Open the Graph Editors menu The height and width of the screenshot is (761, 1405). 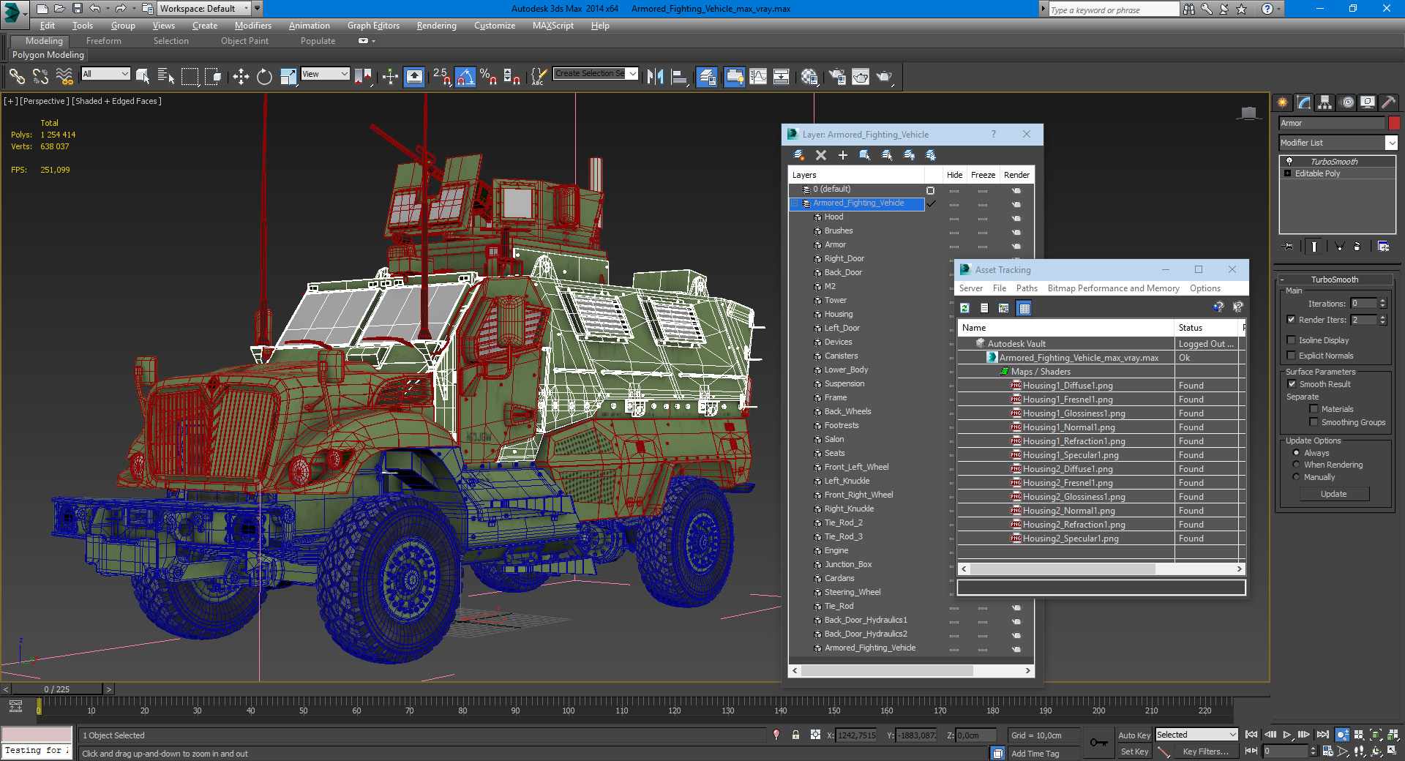(373, 26)
